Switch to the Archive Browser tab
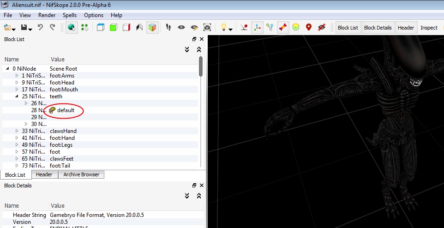444x228 pixels. 81,174
